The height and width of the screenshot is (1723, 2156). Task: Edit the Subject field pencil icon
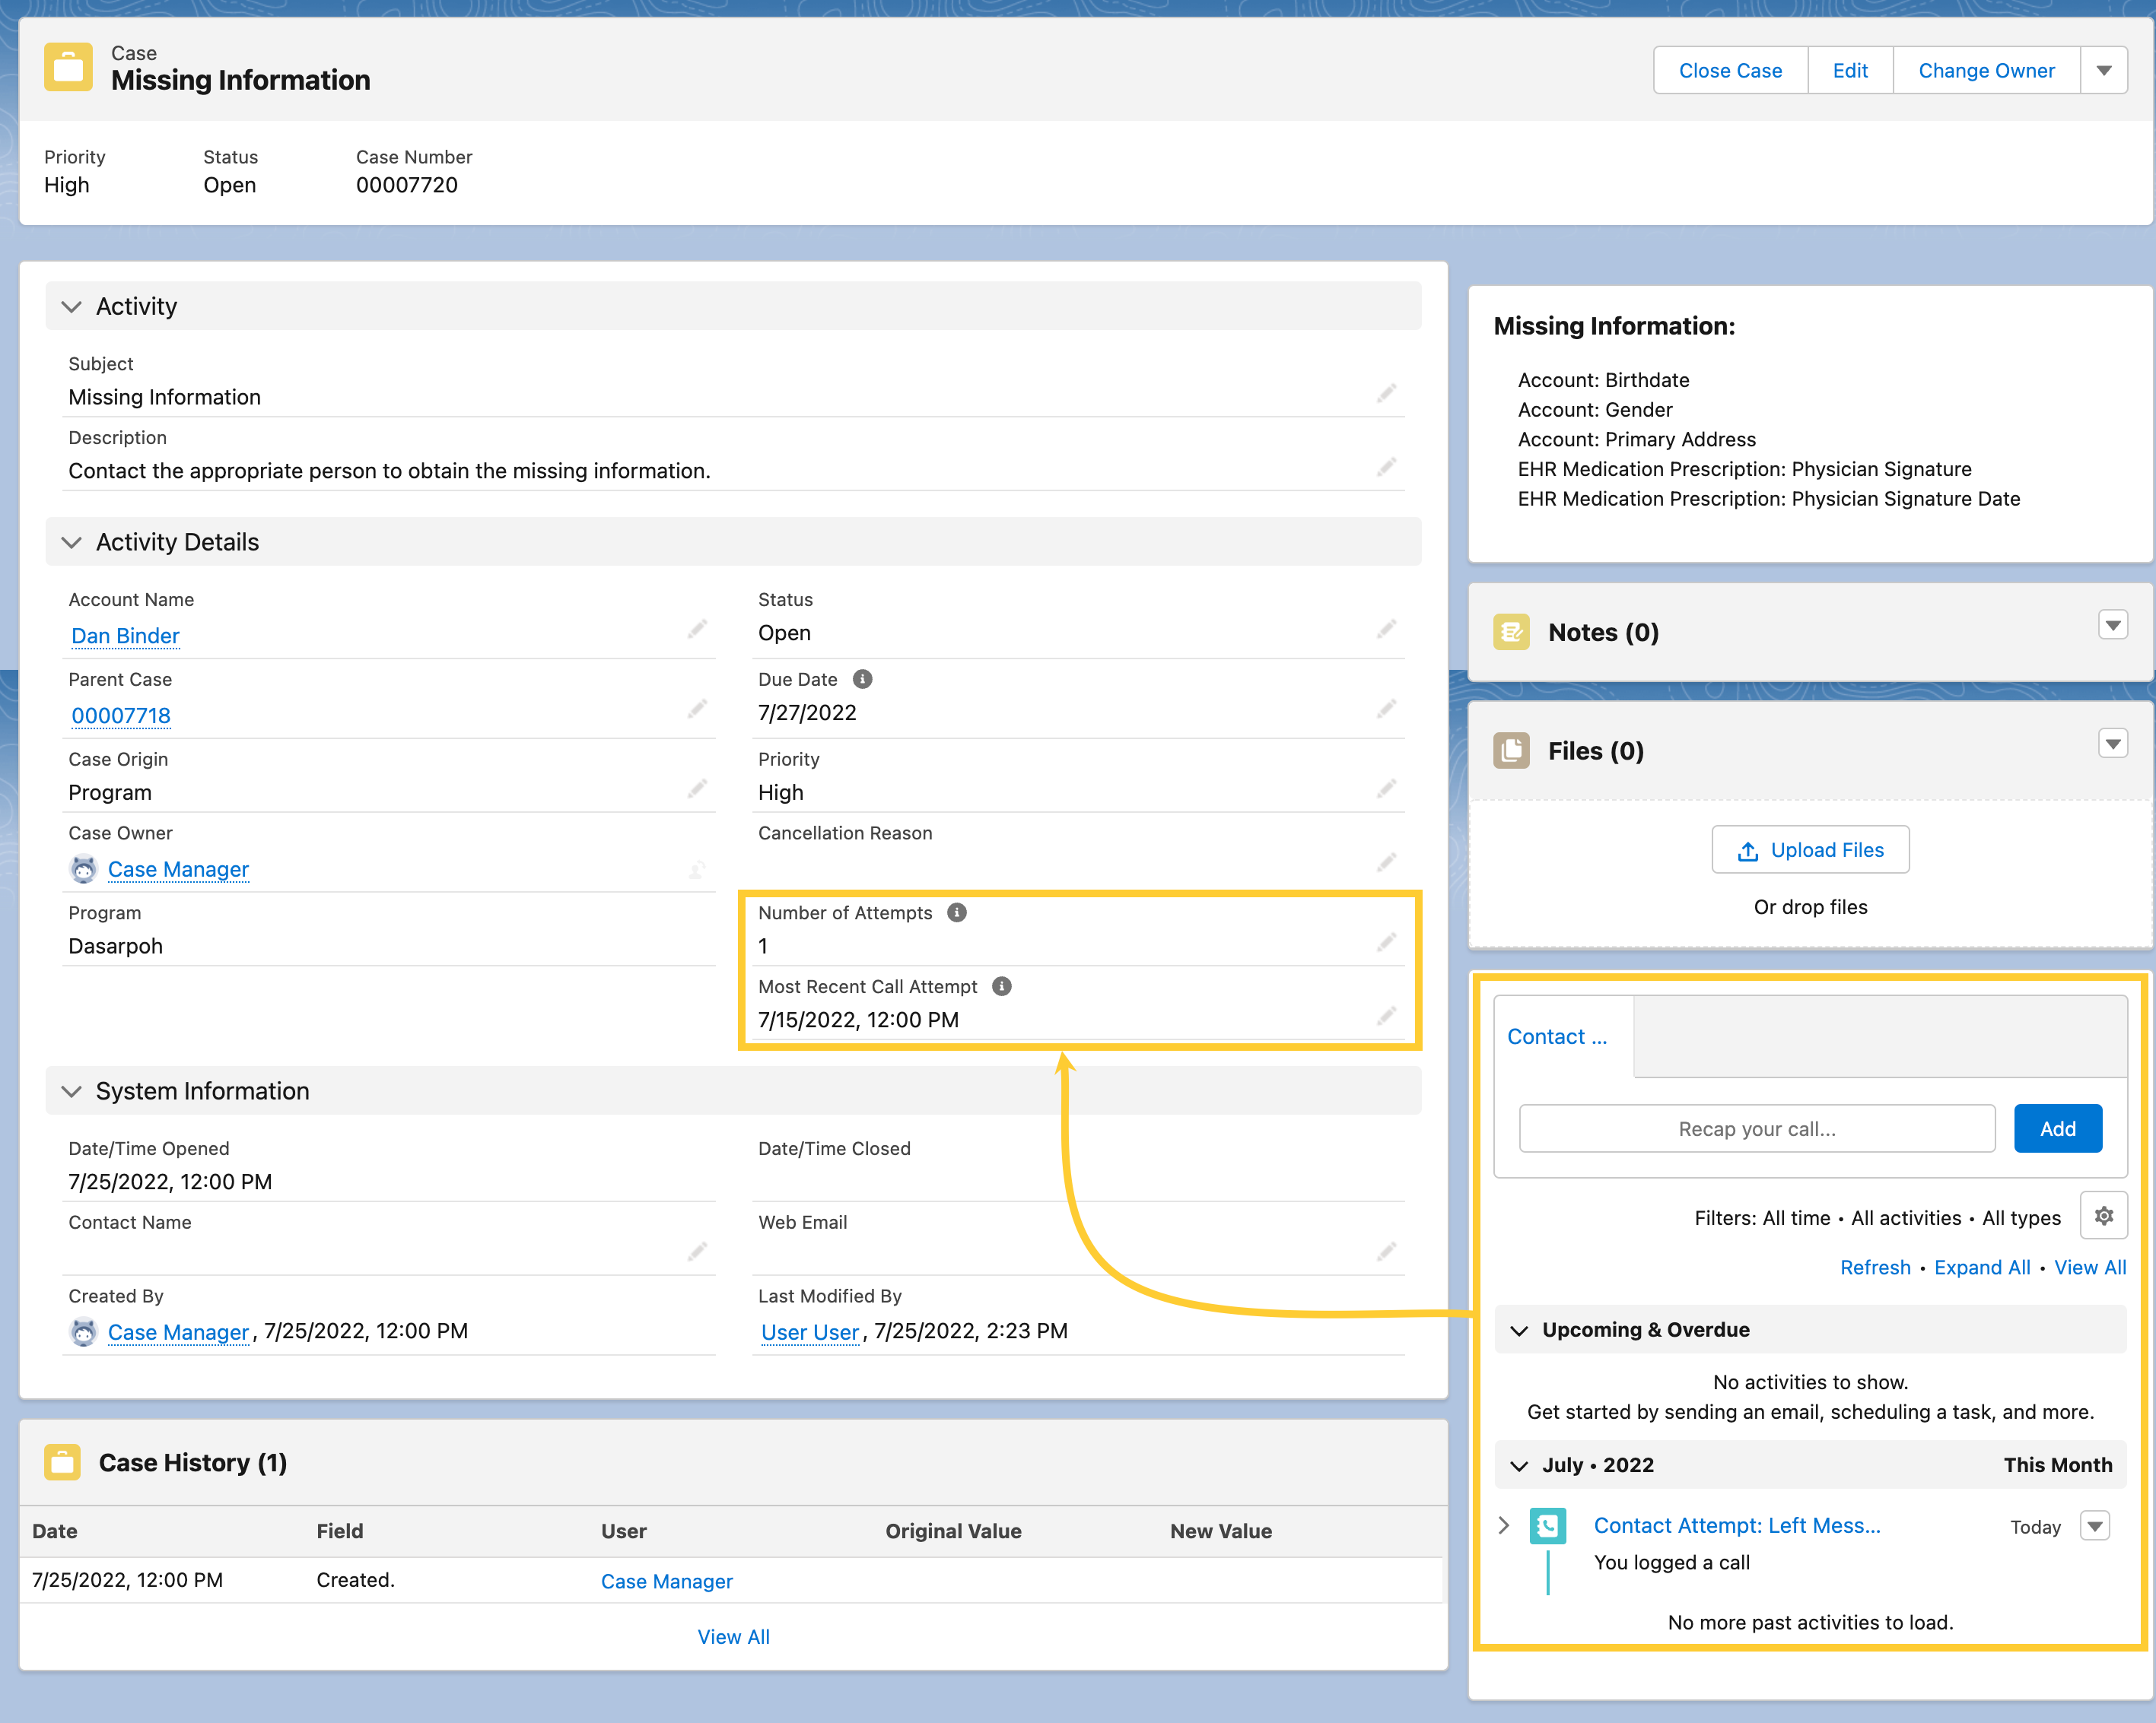tap(1386, 394)
